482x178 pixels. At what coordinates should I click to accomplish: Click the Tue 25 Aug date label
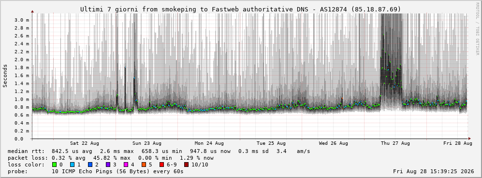point(271,143)
